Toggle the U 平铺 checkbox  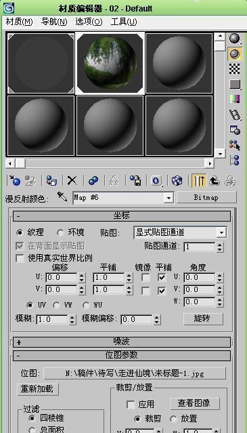[162, 277]
